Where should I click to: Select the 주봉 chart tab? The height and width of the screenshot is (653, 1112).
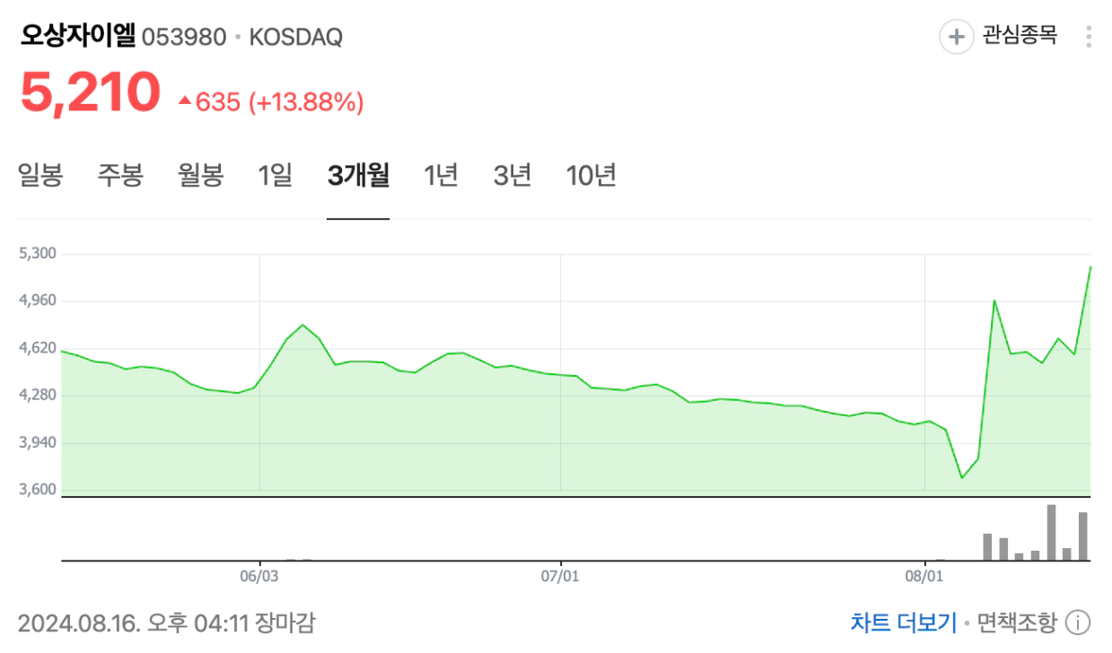coord(120,175)
